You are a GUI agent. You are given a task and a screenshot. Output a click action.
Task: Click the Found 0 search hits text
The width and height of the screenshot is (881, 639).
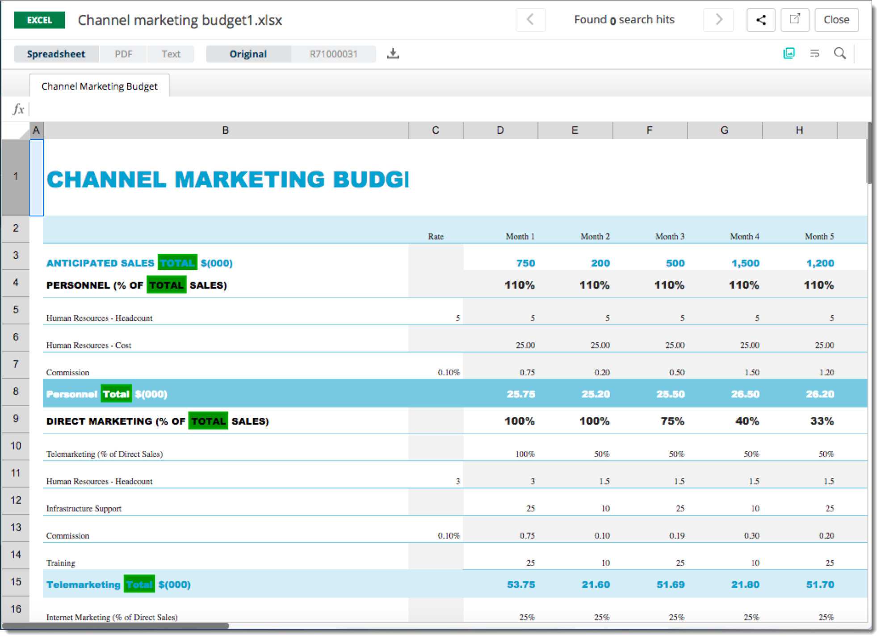pos(624,20)
